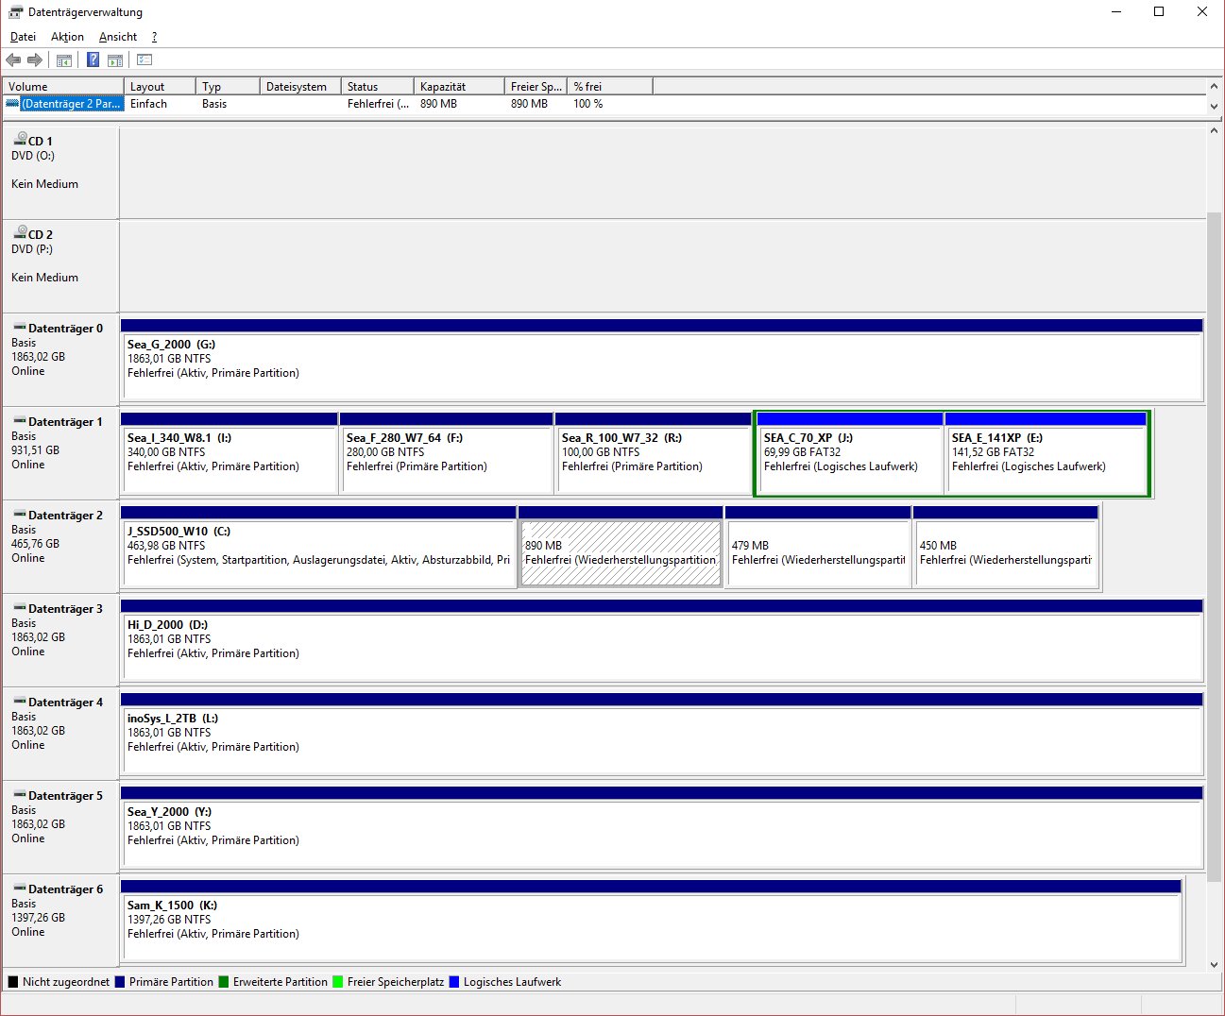Select the Hi_D_2000 (D:) partition
The width and height of the screenshot is (1225, 1016).
coord(662,640)
